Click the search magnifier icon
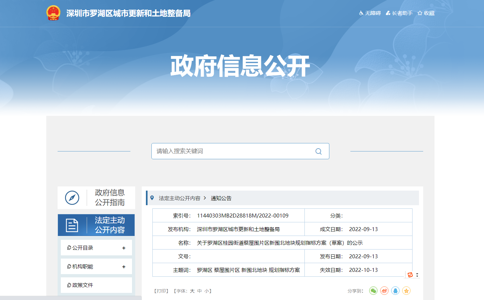484x300 pixels. tap(318, 151)
